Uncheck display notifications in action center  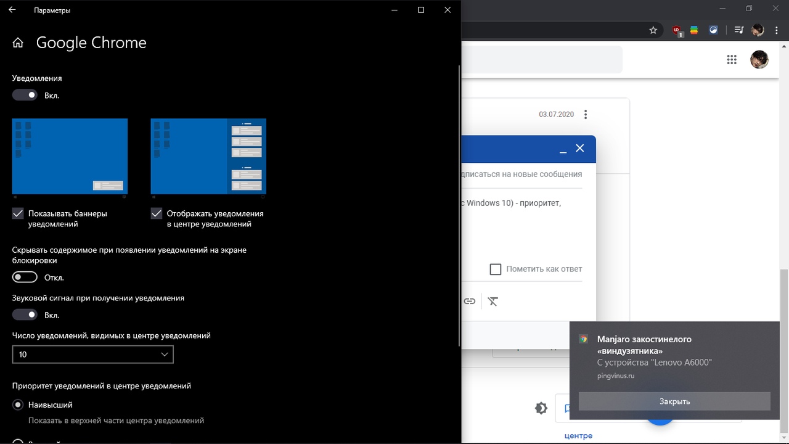[157, 213]
